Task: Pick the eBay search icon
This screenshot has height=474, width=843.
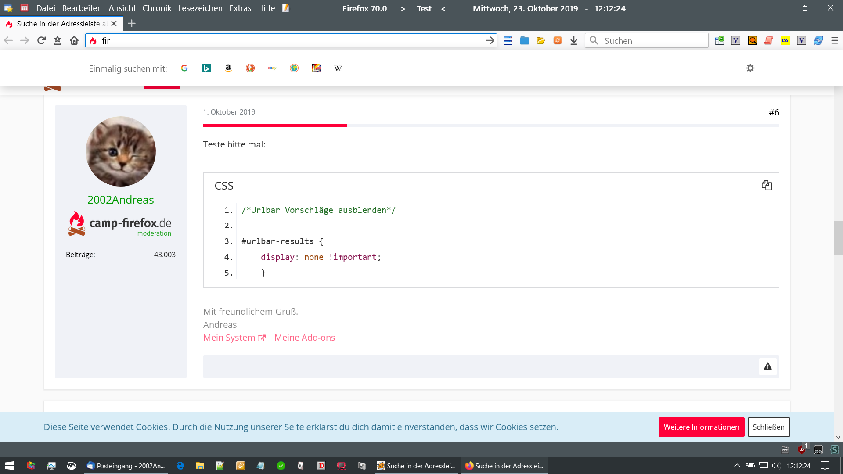Action: (272, 68)
